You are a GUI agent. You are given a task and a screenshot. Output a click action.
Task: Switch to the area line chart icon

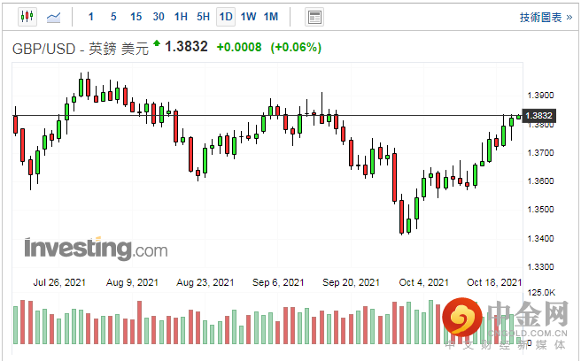tap(53, 17)
